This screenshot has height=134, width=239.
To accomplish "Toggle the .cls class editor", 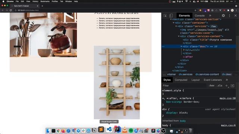I will pos(220,86).
